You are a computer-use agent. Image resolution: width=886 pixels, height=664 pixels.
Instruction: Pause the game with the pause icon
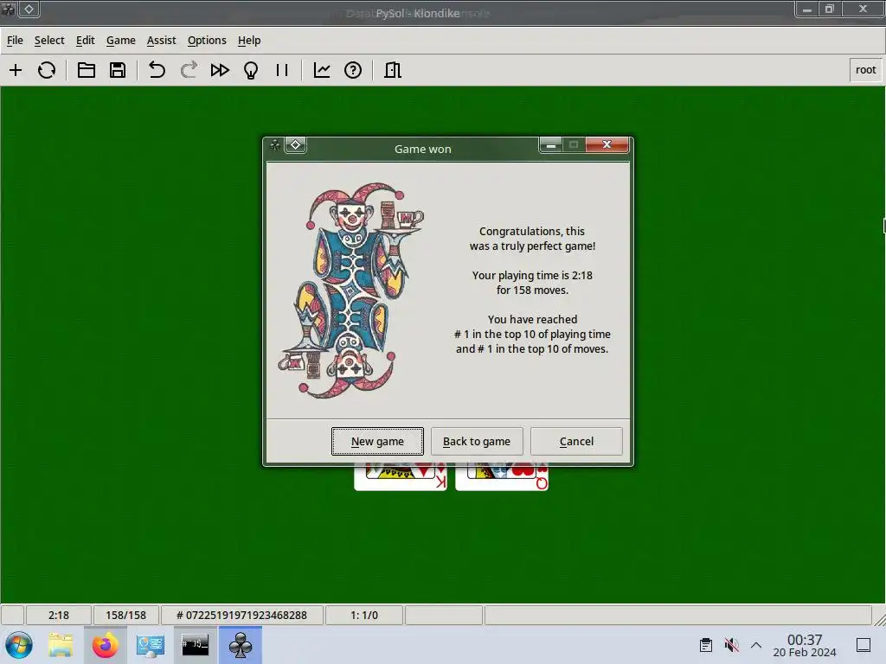(x=282, y=70)
